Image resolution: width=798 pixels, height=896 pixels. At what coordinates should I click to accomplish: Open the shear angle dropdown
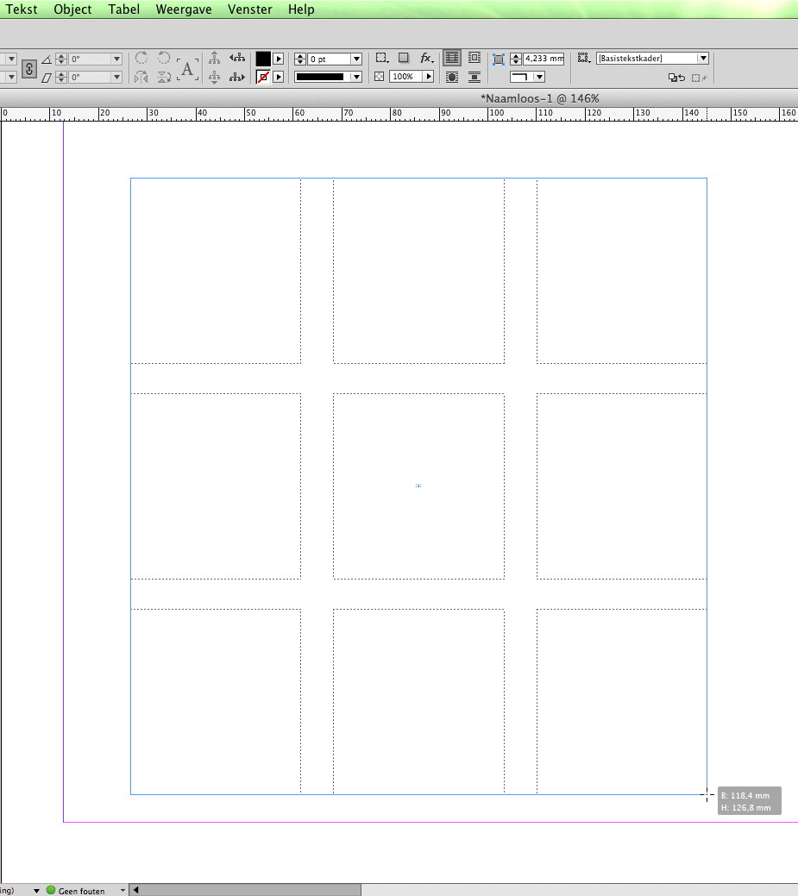pyautogui.click(x=116, y=77)
